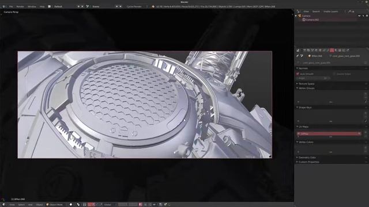Open the Default screen layout field
Image resolution: width=369 pixels, height=207 pixels.
coord(64,6)
